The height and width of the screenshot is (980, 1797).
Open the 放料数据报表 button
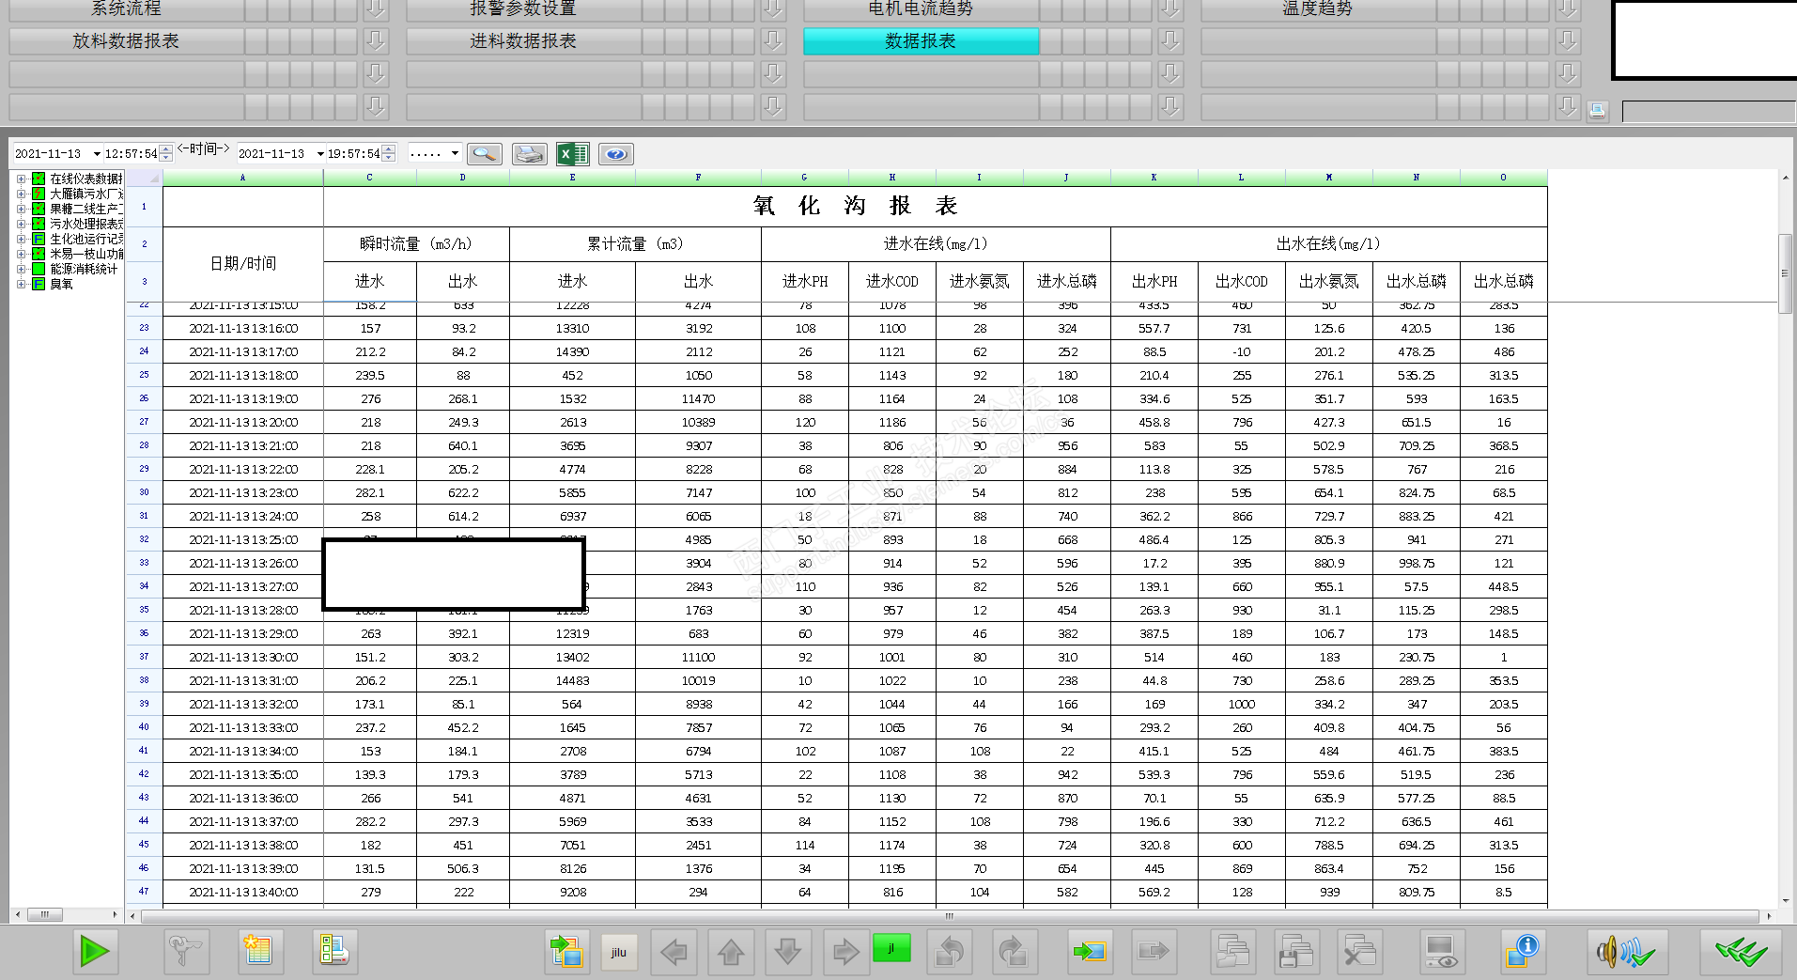click(127, 41)
